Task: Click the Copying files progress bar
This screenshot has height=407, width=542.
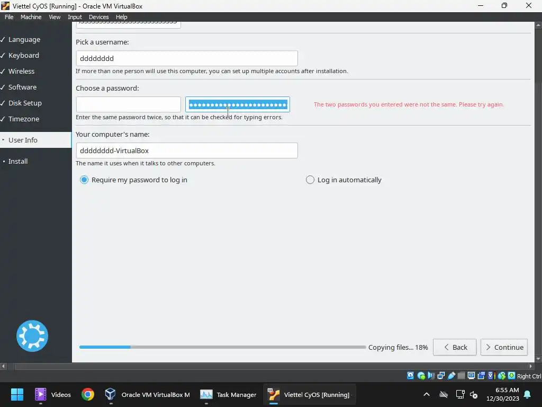Action: [x=222, y=347]
